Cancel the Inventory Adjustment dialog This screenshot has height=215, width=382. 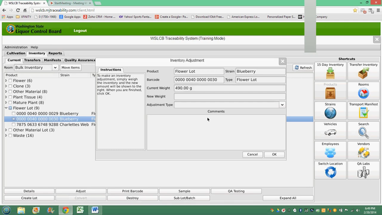tap(252, 154)
